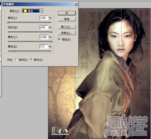Click the 可选颜色 dialog title bar
Image resolution: width=151 pixels, height=139 pixels.
pos(40,4)
